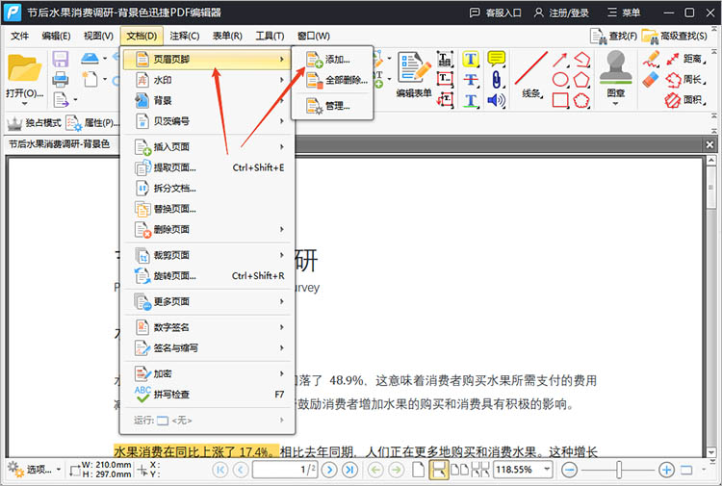Open the File menu

(x=19, y=36)
